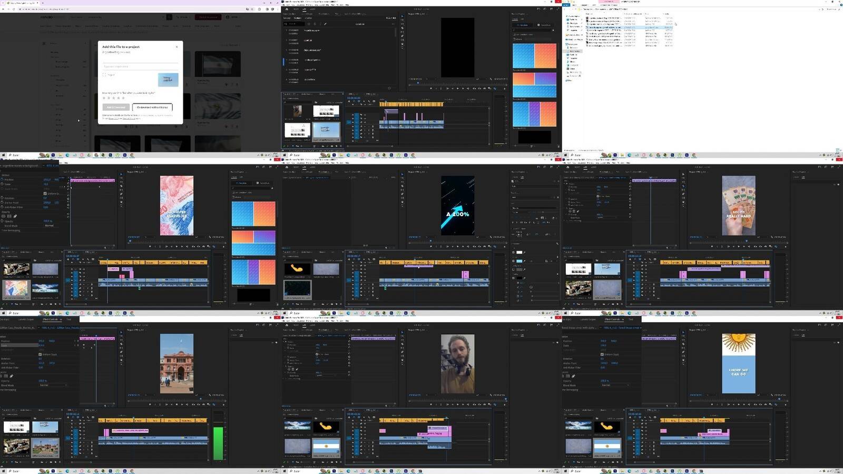
Task: Open Blend Mode dropdown in Casa Rosada window
Action: click(53, 385)
